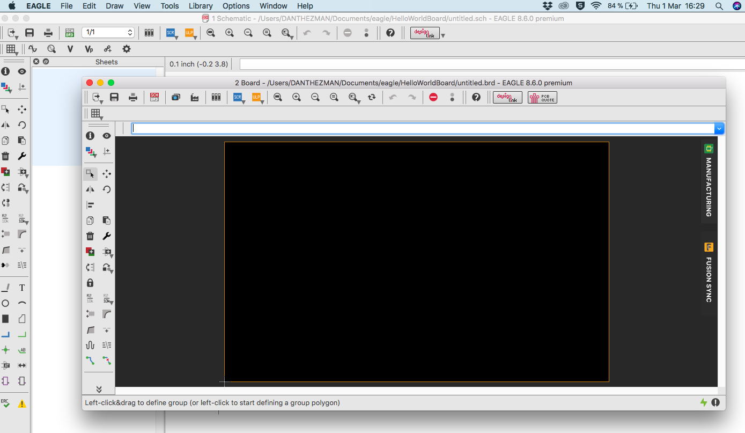The width and height of the screenshot is (745, 433).
Task: Click the refresh/repeat arrows icon in Board toolbar
Action: [372, 97]
